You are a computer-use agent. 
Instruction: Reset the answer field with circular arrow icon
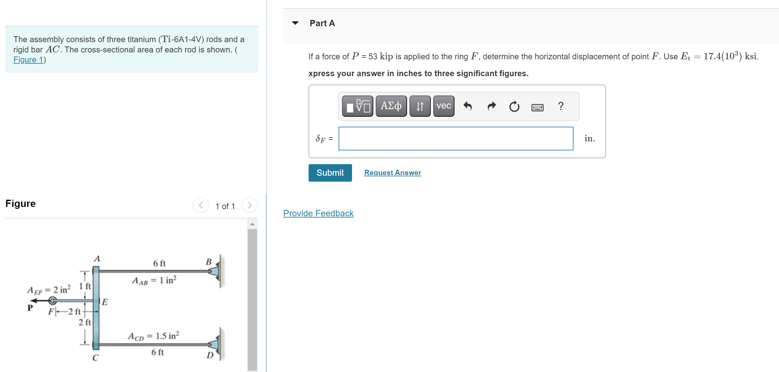pos(514,106)
